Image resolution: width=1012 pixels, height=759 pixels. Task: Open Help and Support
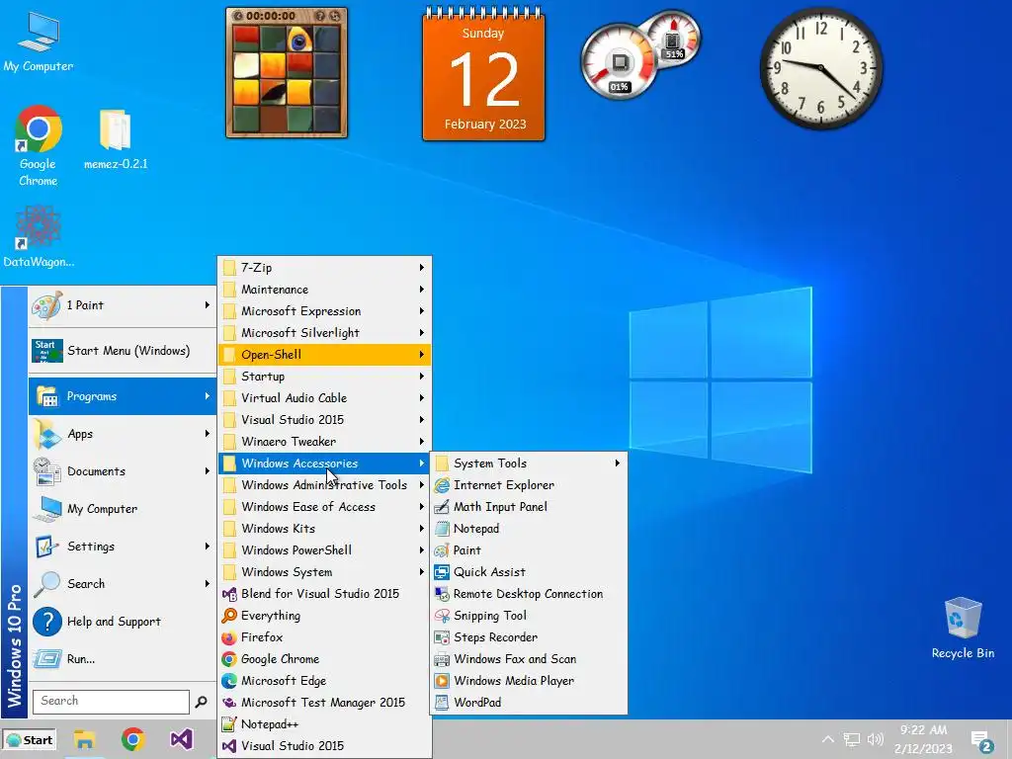122,621
